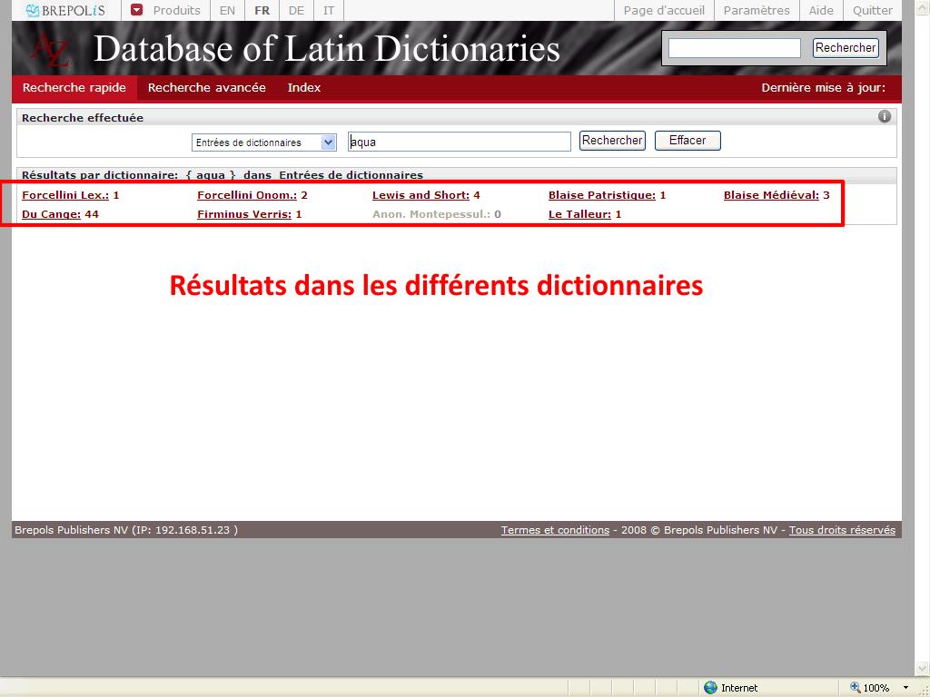The image size is (930, 697).
Task: Open Du Cange results
Action: tap(51, 214)
